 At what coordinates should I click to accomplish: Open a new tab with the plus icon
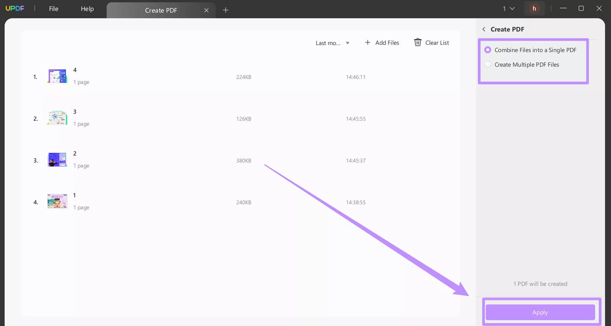coord(226,10)
